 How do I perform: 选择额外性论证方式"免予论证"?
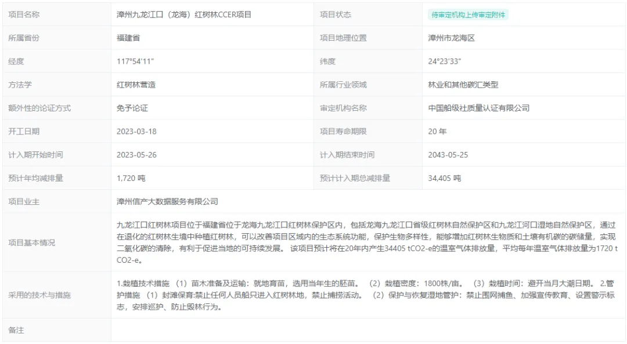tap(124, 108)
